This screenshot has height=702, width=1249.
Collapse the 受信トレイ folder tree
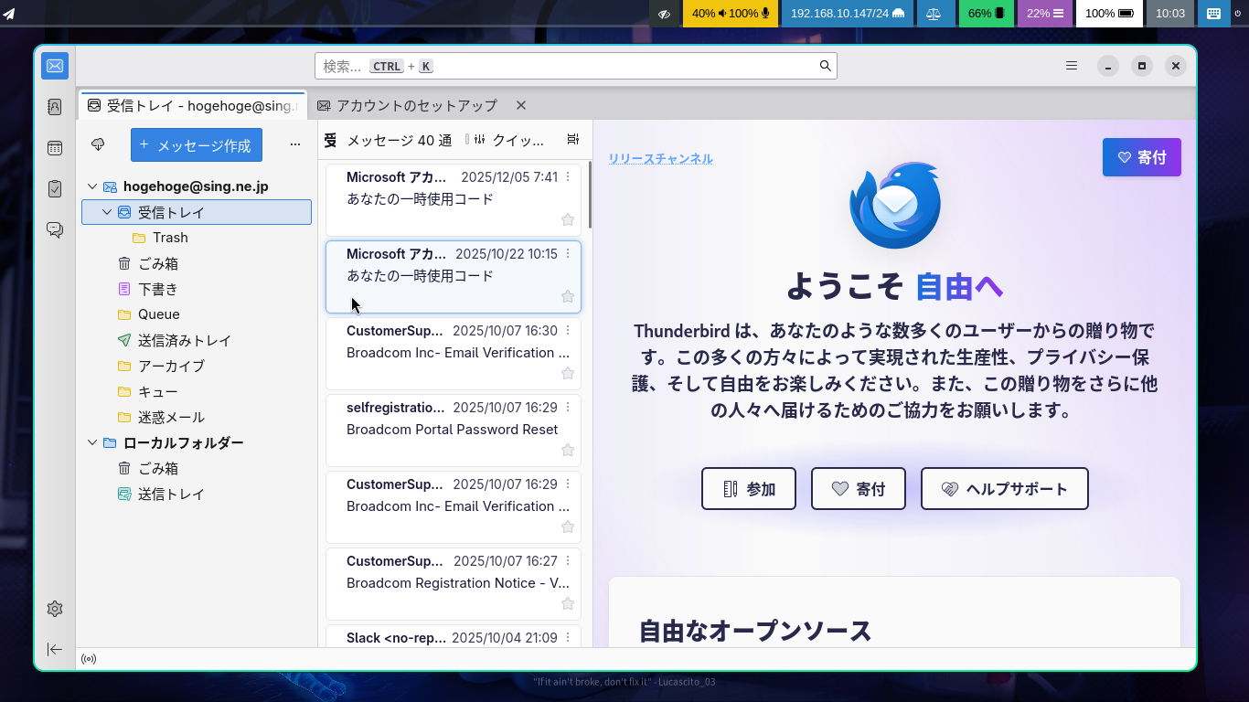[x=107, y=212]
